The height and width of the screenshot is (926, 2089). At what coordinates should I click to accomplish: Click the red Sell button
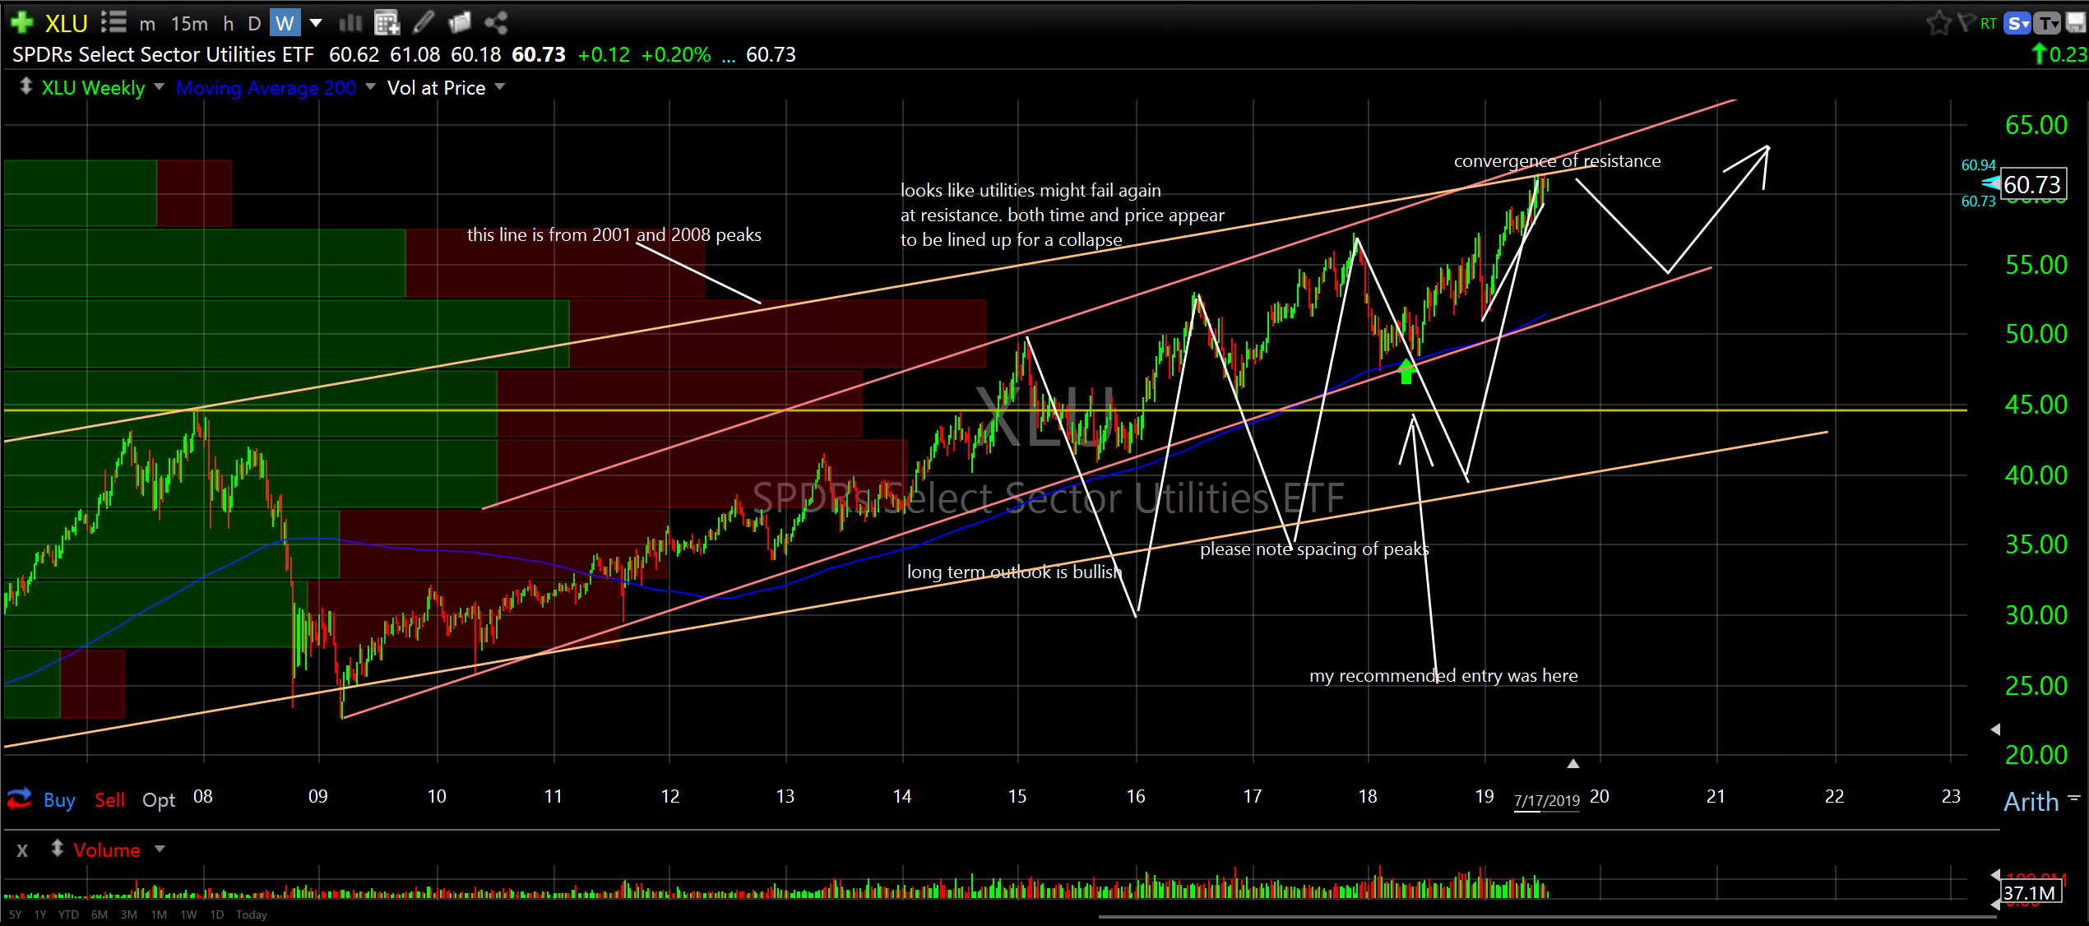pyautogui.click(x=109, y=800)
